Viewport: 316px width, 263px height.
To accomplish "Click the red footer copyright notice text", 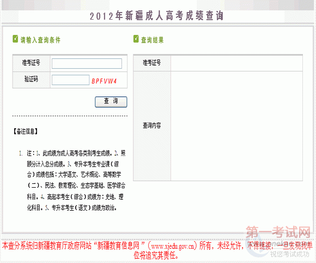I will coord(157,250).
